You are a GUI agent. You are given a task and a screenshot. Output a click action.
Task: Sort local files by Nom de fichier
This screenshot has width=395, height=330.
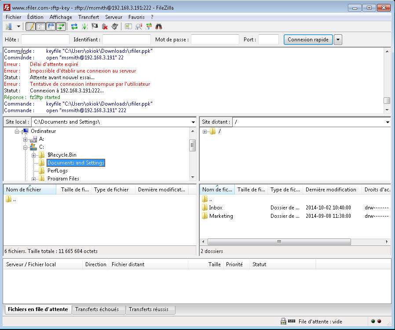[30, 190]
